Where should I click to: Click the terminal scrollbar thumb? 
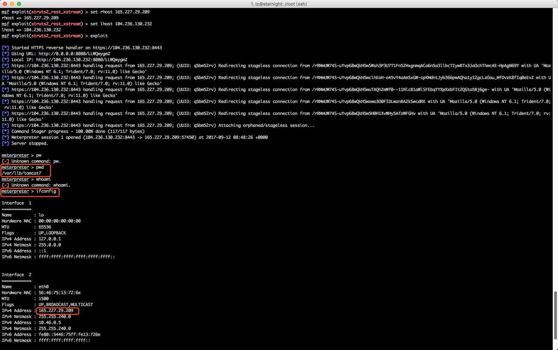pos(556,315)
